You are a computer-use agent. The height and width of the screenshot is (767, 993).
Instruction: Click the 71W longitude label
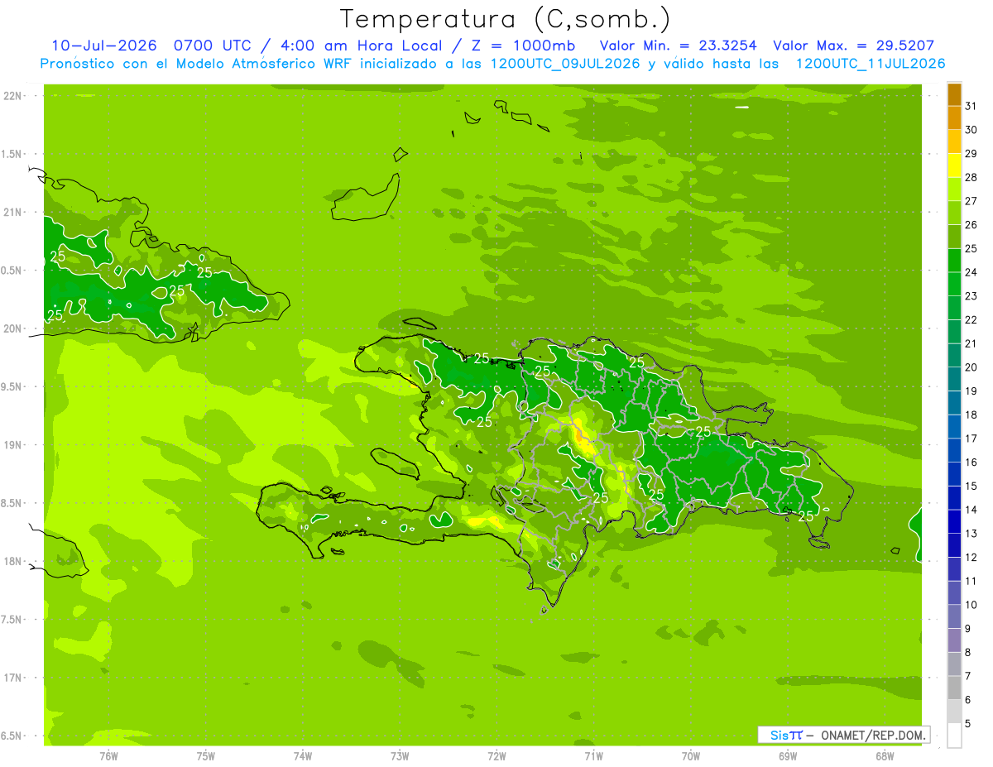[x=593, y=756]
